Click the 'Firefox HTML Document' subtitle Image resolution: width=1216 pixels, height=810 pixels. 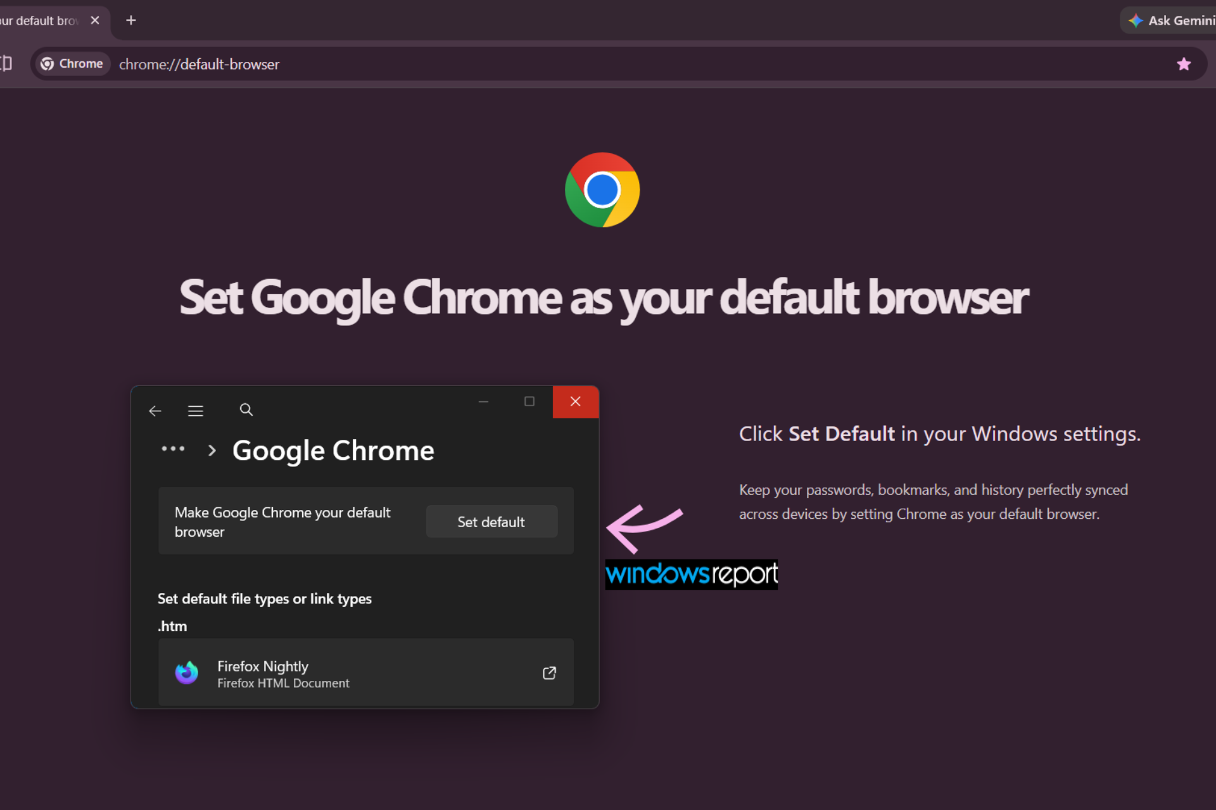click(x=283, y=683)
